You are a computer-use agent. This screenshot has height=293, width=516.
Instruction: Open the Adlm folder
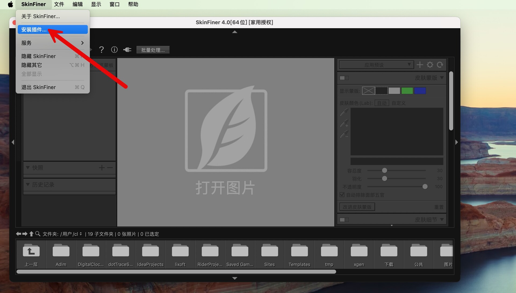click(61, 254)
